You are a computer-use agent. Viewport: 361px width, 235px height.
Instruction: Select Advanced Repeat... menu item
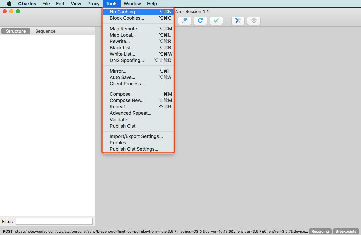tap(138, 113)
